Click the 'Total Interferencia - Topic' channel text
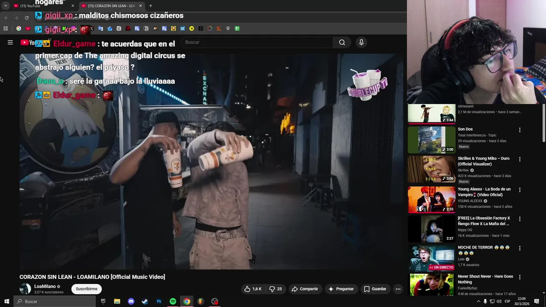The width and height of the screenshot is (546, 307). (x=477, y=135)
